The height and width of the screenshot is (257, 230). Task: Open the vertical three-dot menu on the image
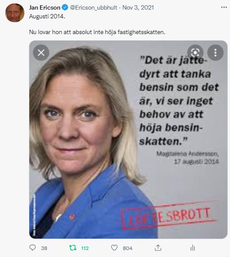[216, 52]
